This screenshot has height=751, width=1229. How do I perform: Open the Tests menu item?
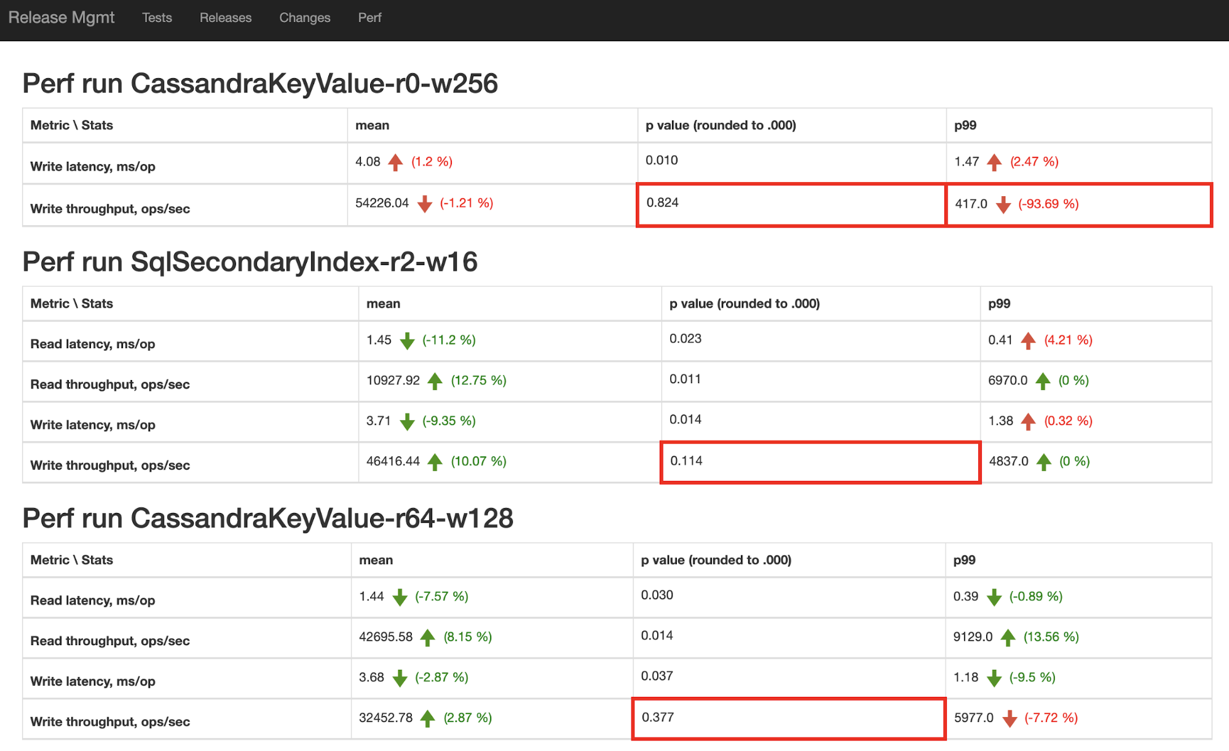pos(157,18)
